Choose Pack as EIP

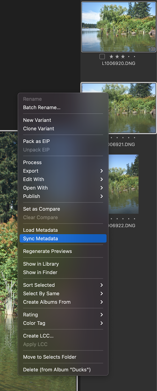[x=36, y=141]
